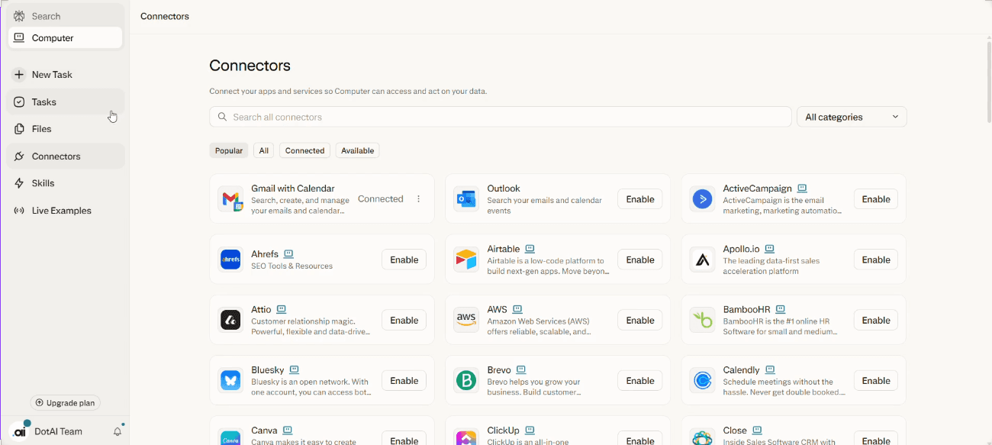Screen dimensions: 992x445
Task: Click the badge icon beside Brevo
Action: (x=521, y=369)
